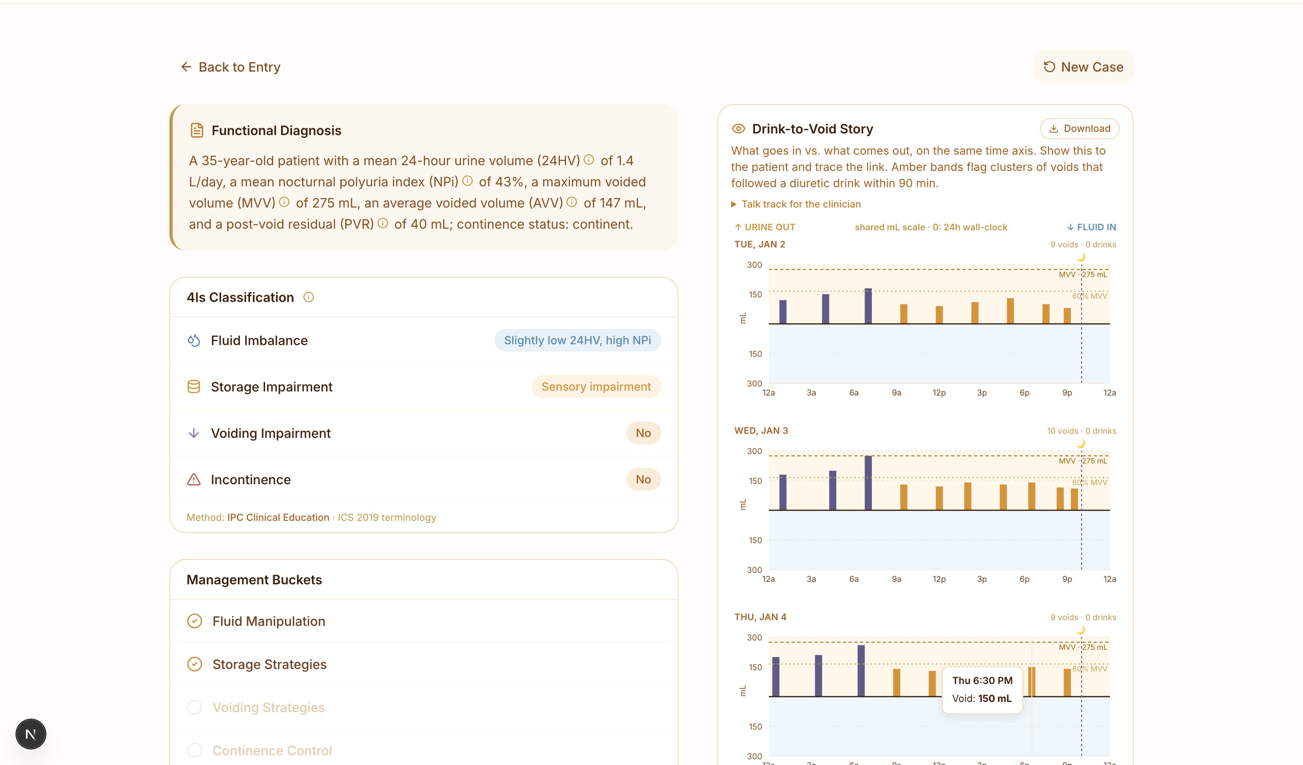Click the moon bedtime marker on Wed Jan 3
Viewport: 1303px width, 765px height.
click(1081, 444)
